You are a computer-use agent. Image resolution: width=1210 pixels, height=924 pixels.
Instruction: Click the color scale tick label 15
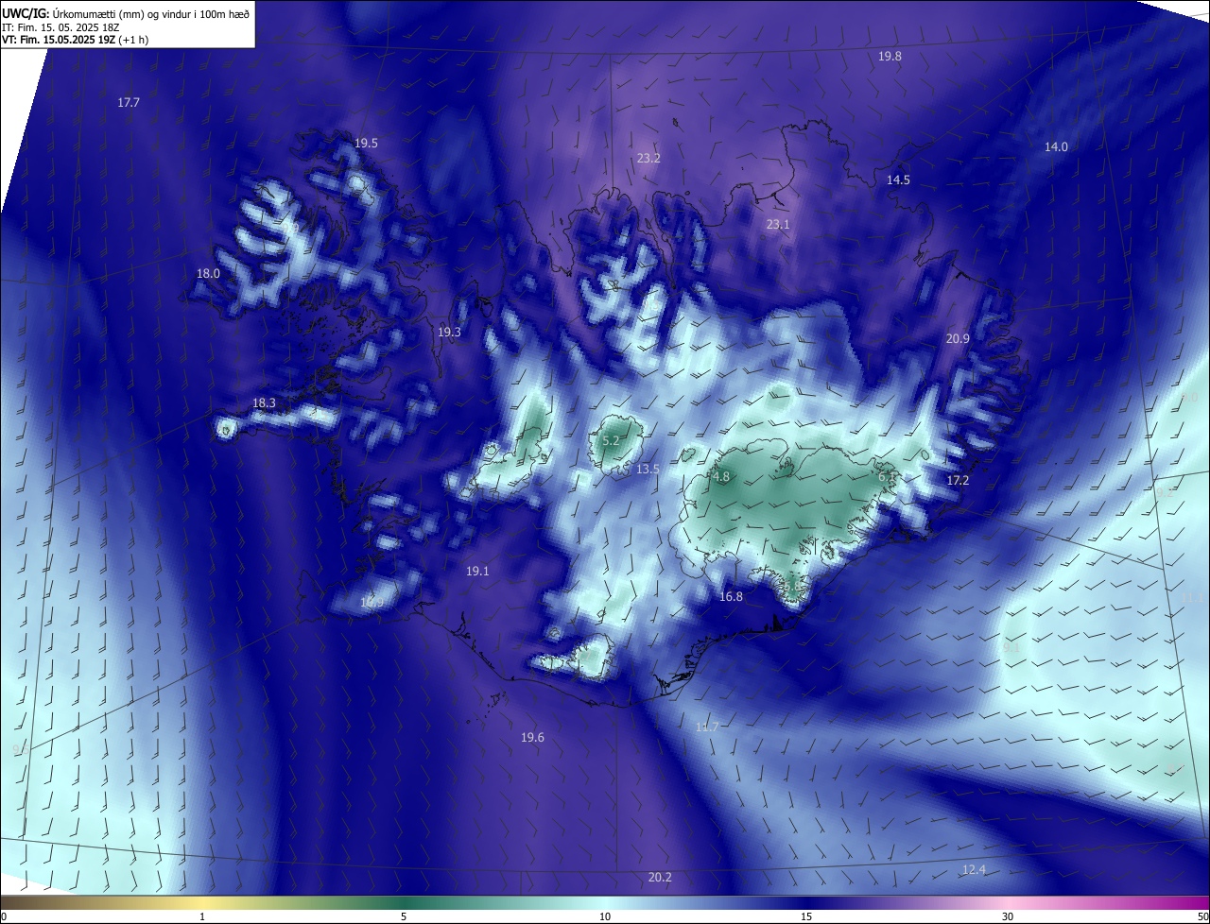point(806,916)
